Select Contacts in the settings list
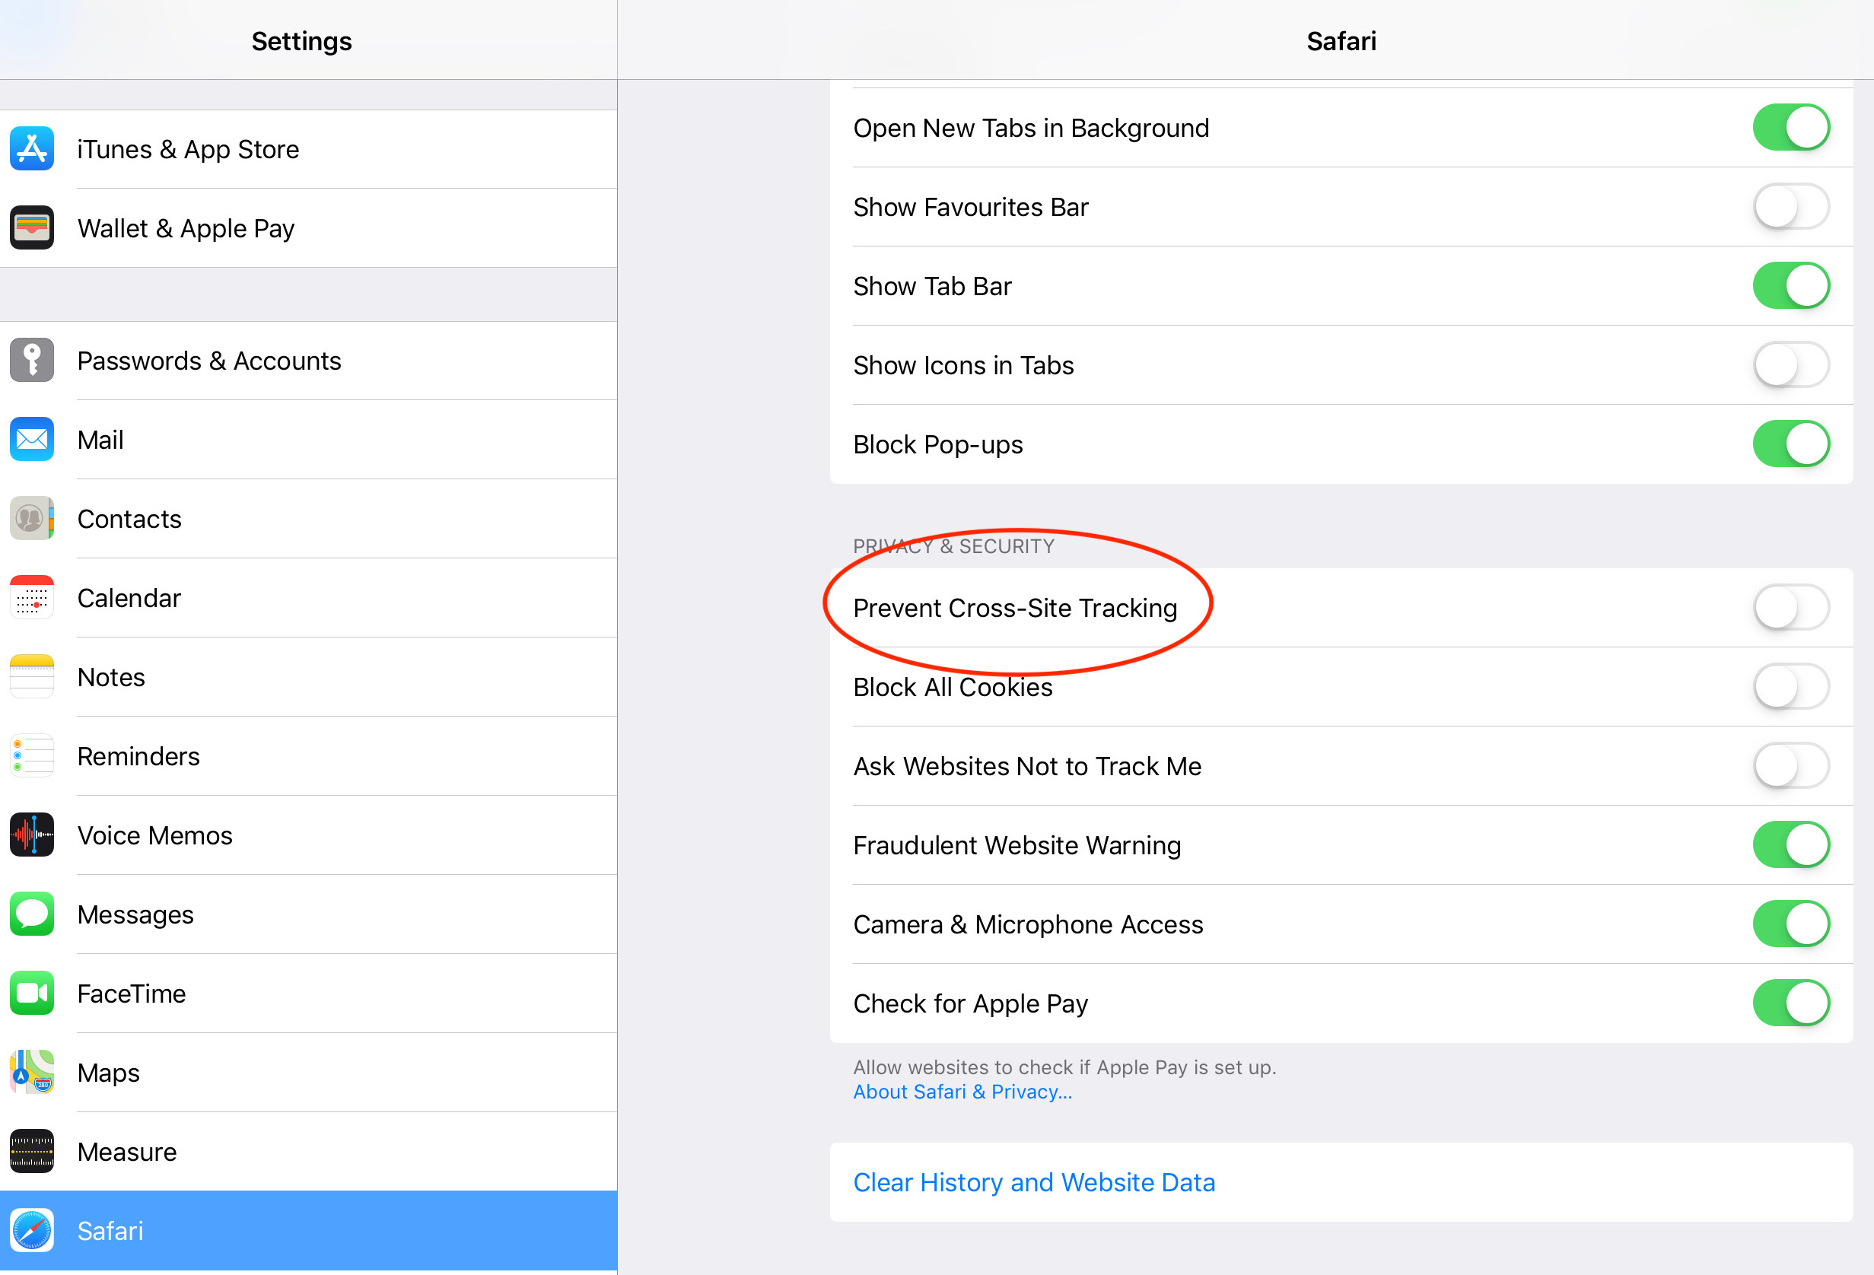1874x1275 pixels. coord(308,519)
